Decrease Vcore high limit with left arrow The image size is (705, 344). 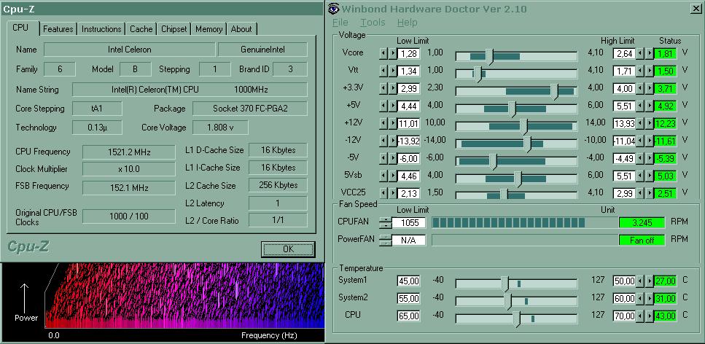click(640, 53)
